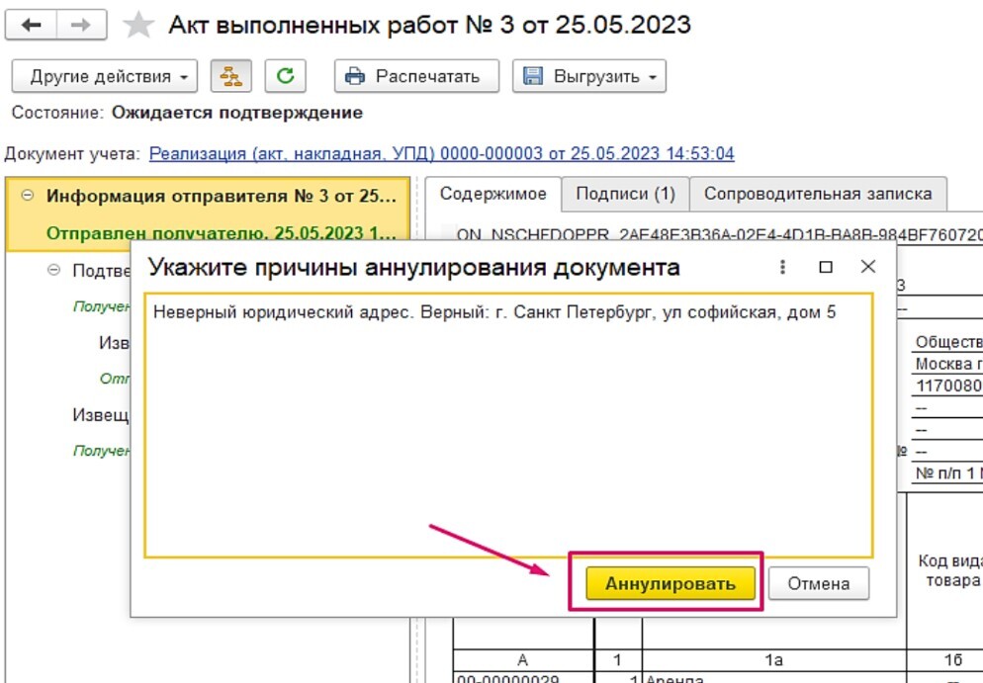This screenshot has height=683, width=983.
Task: Click the document structure hierarchy icon
Action: coord(230,76)
